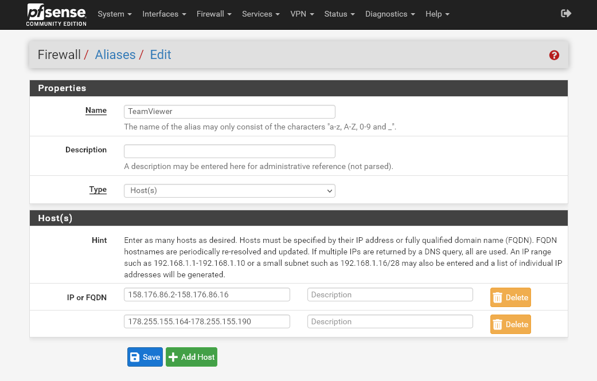Click the pfSense logo in the navbar
The height and width of the screenshot is (381, 597).
56,14
